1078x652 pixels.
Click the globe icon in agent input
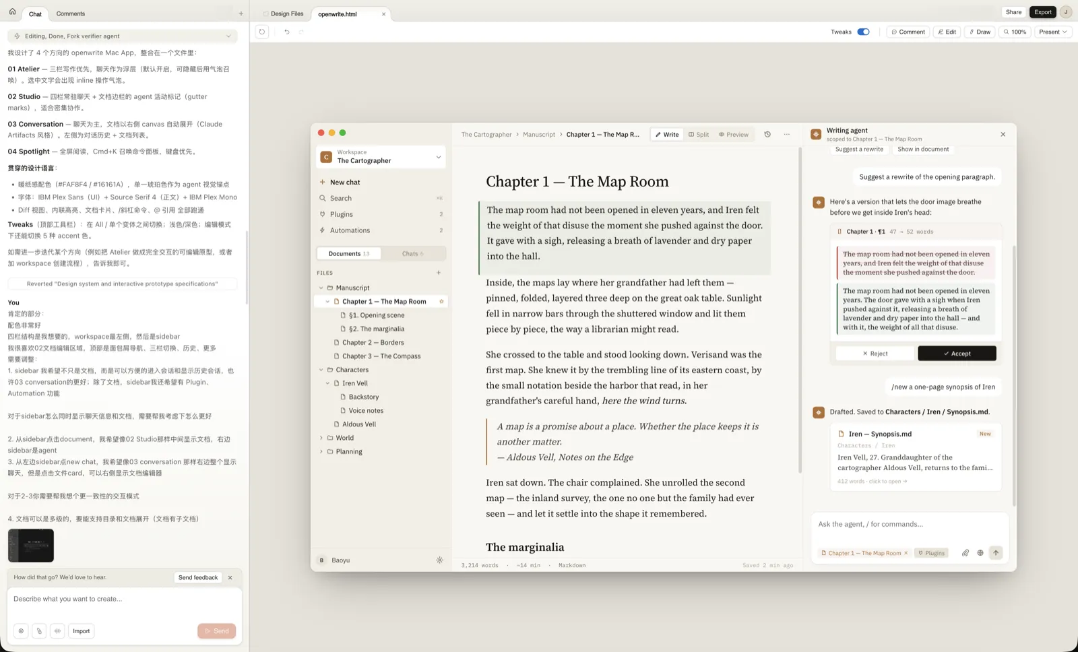point(980,553)
